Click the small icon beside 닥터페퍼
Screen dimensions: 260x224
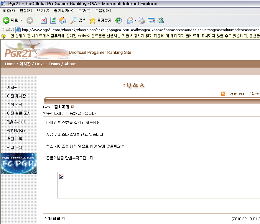pyautogui.click(x=63, y=218)
